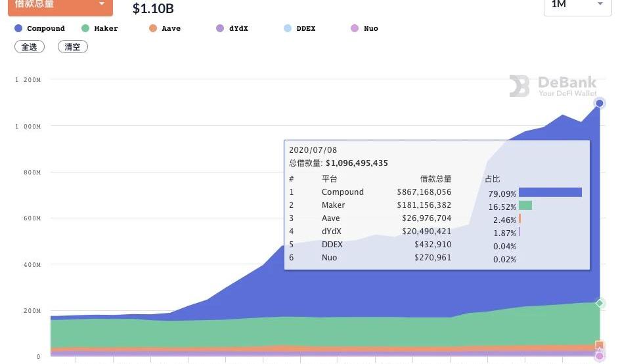The height and width of the screenshot is (364, 618).
Task: Click the 400M y-axis label
Action: click(x=32, y=265)
